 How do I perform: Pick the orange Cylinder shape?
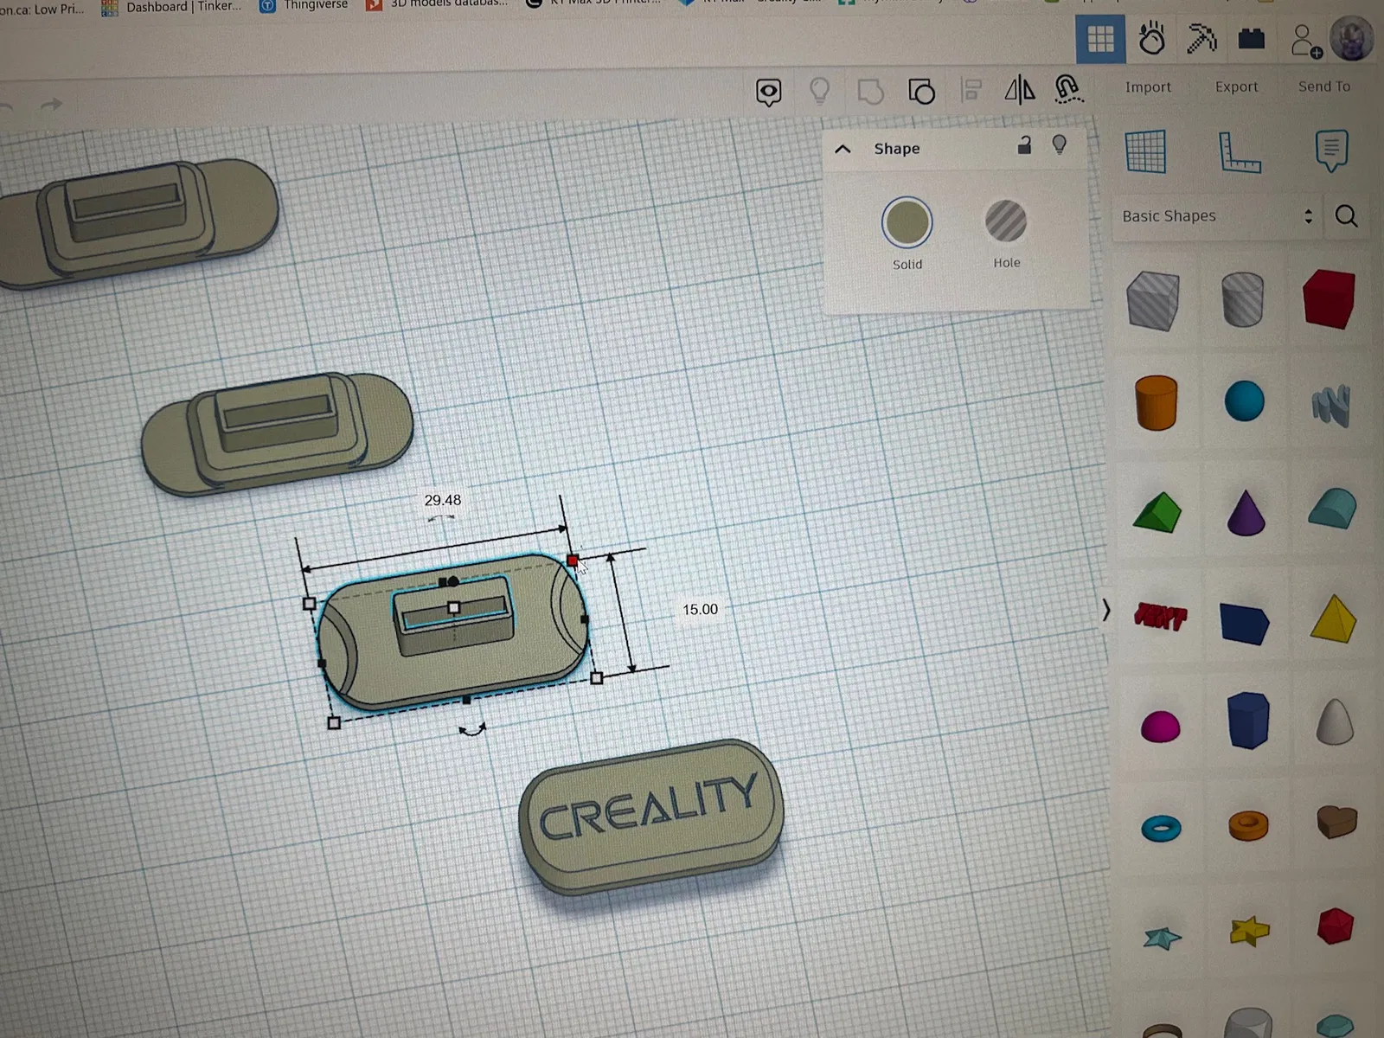1157,402
